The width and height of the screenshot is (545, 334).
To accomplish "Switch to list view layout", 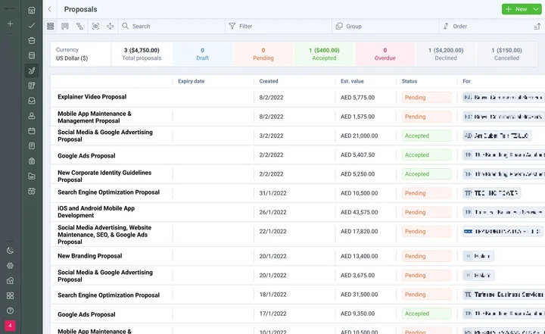I will pyautogui.click(x=51, y=26).
